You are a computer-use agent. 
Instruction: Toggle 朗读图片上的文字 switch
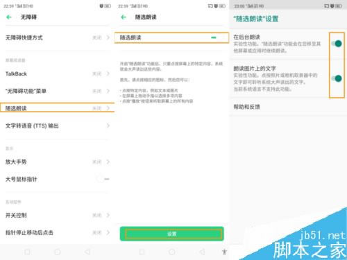click(x=337, y=78)
